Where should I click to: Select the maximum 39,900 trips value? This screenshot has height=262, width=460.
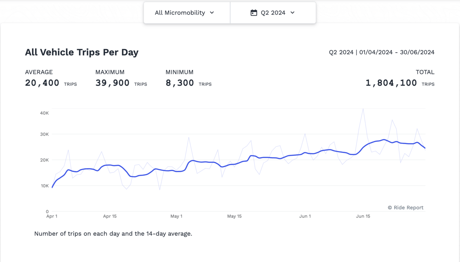112,83
